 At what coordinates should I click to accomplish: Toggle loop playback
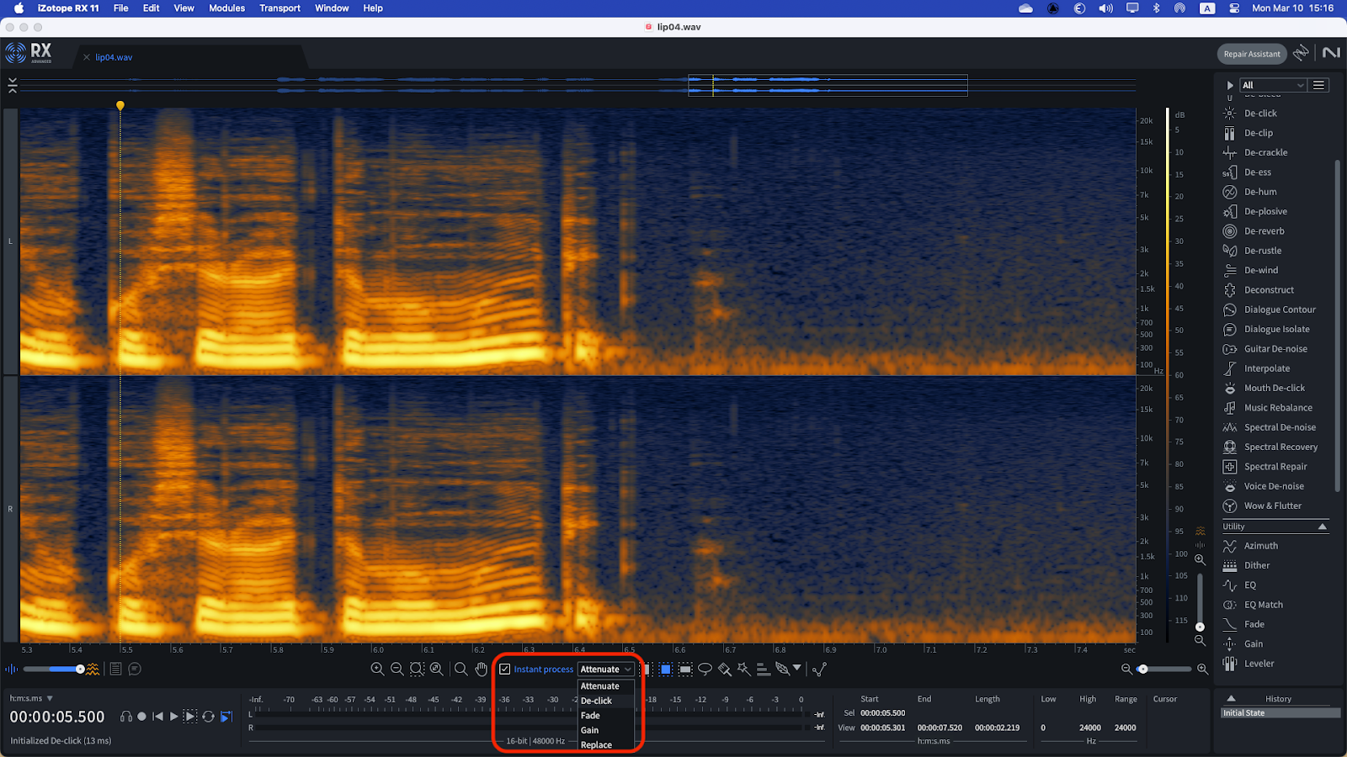point(208,717)
